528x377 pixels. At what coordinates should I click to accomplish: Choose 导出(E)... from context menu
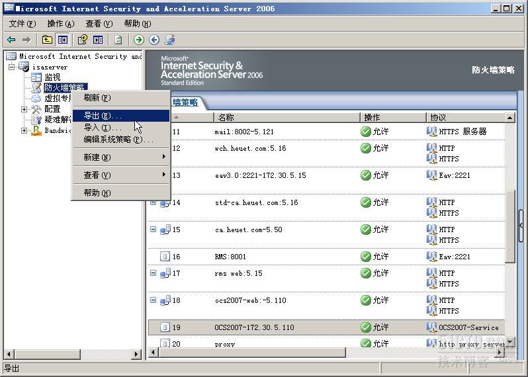click(121, 116)
